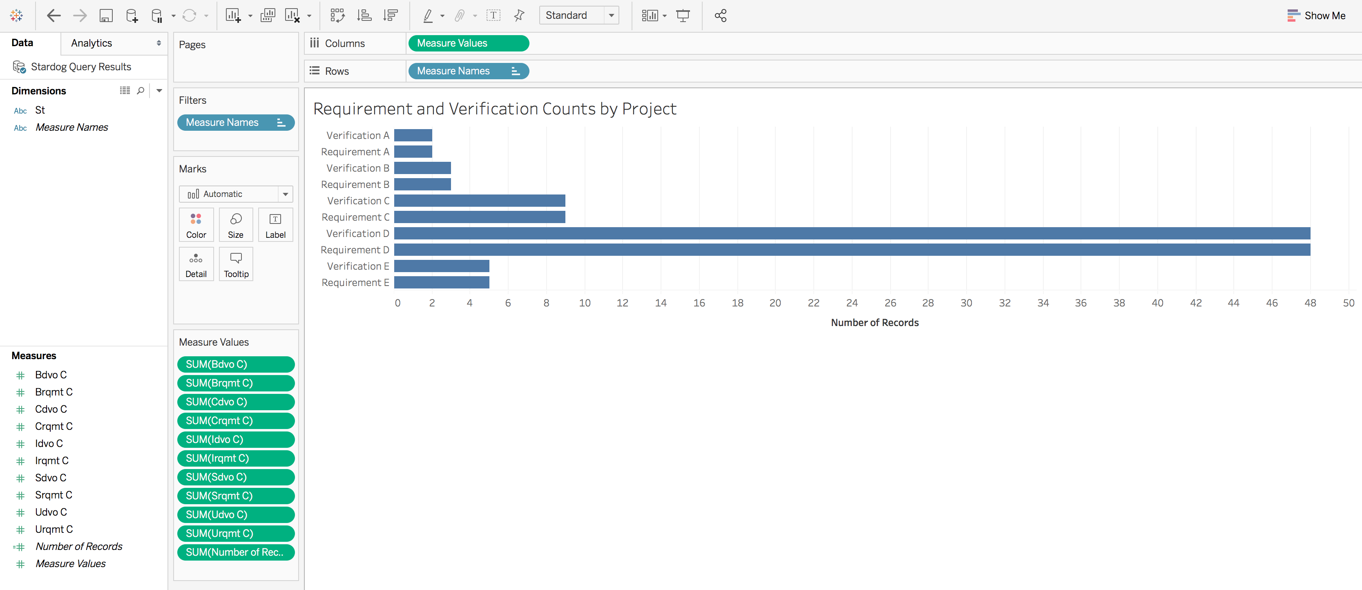Click the Duplicate worksheet icon
Viewport: 1362px width, 590px height.
point(268,16)
